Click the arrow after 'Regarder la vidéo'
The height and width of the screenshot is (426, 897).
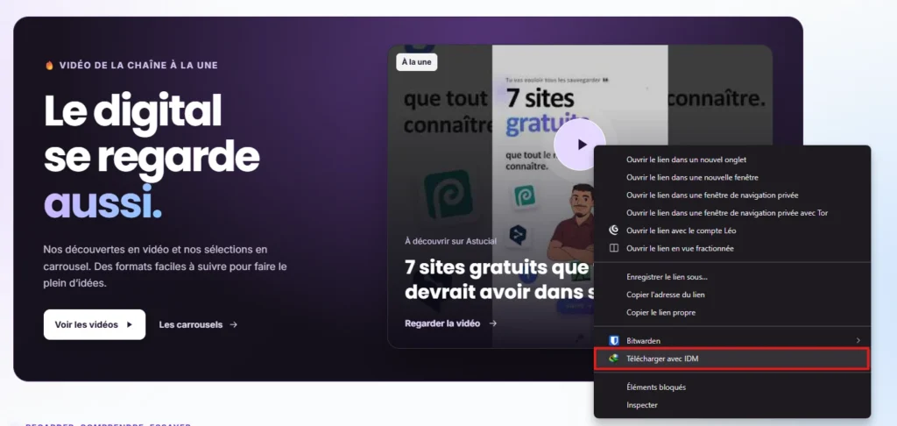(492, 323)
